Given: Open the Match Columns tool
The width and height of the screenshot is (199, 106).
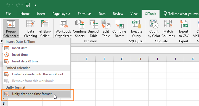Looking at the screenshot, I should pos(168,28).
